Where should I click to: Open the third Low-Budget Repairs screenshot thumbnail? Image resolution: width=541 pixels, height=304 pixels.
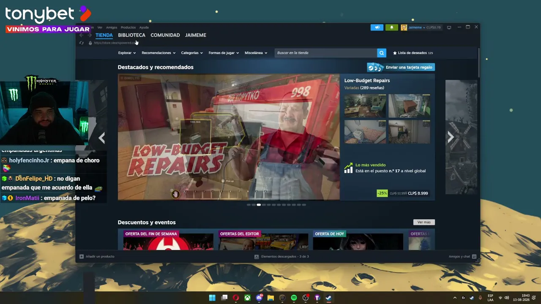365,132
